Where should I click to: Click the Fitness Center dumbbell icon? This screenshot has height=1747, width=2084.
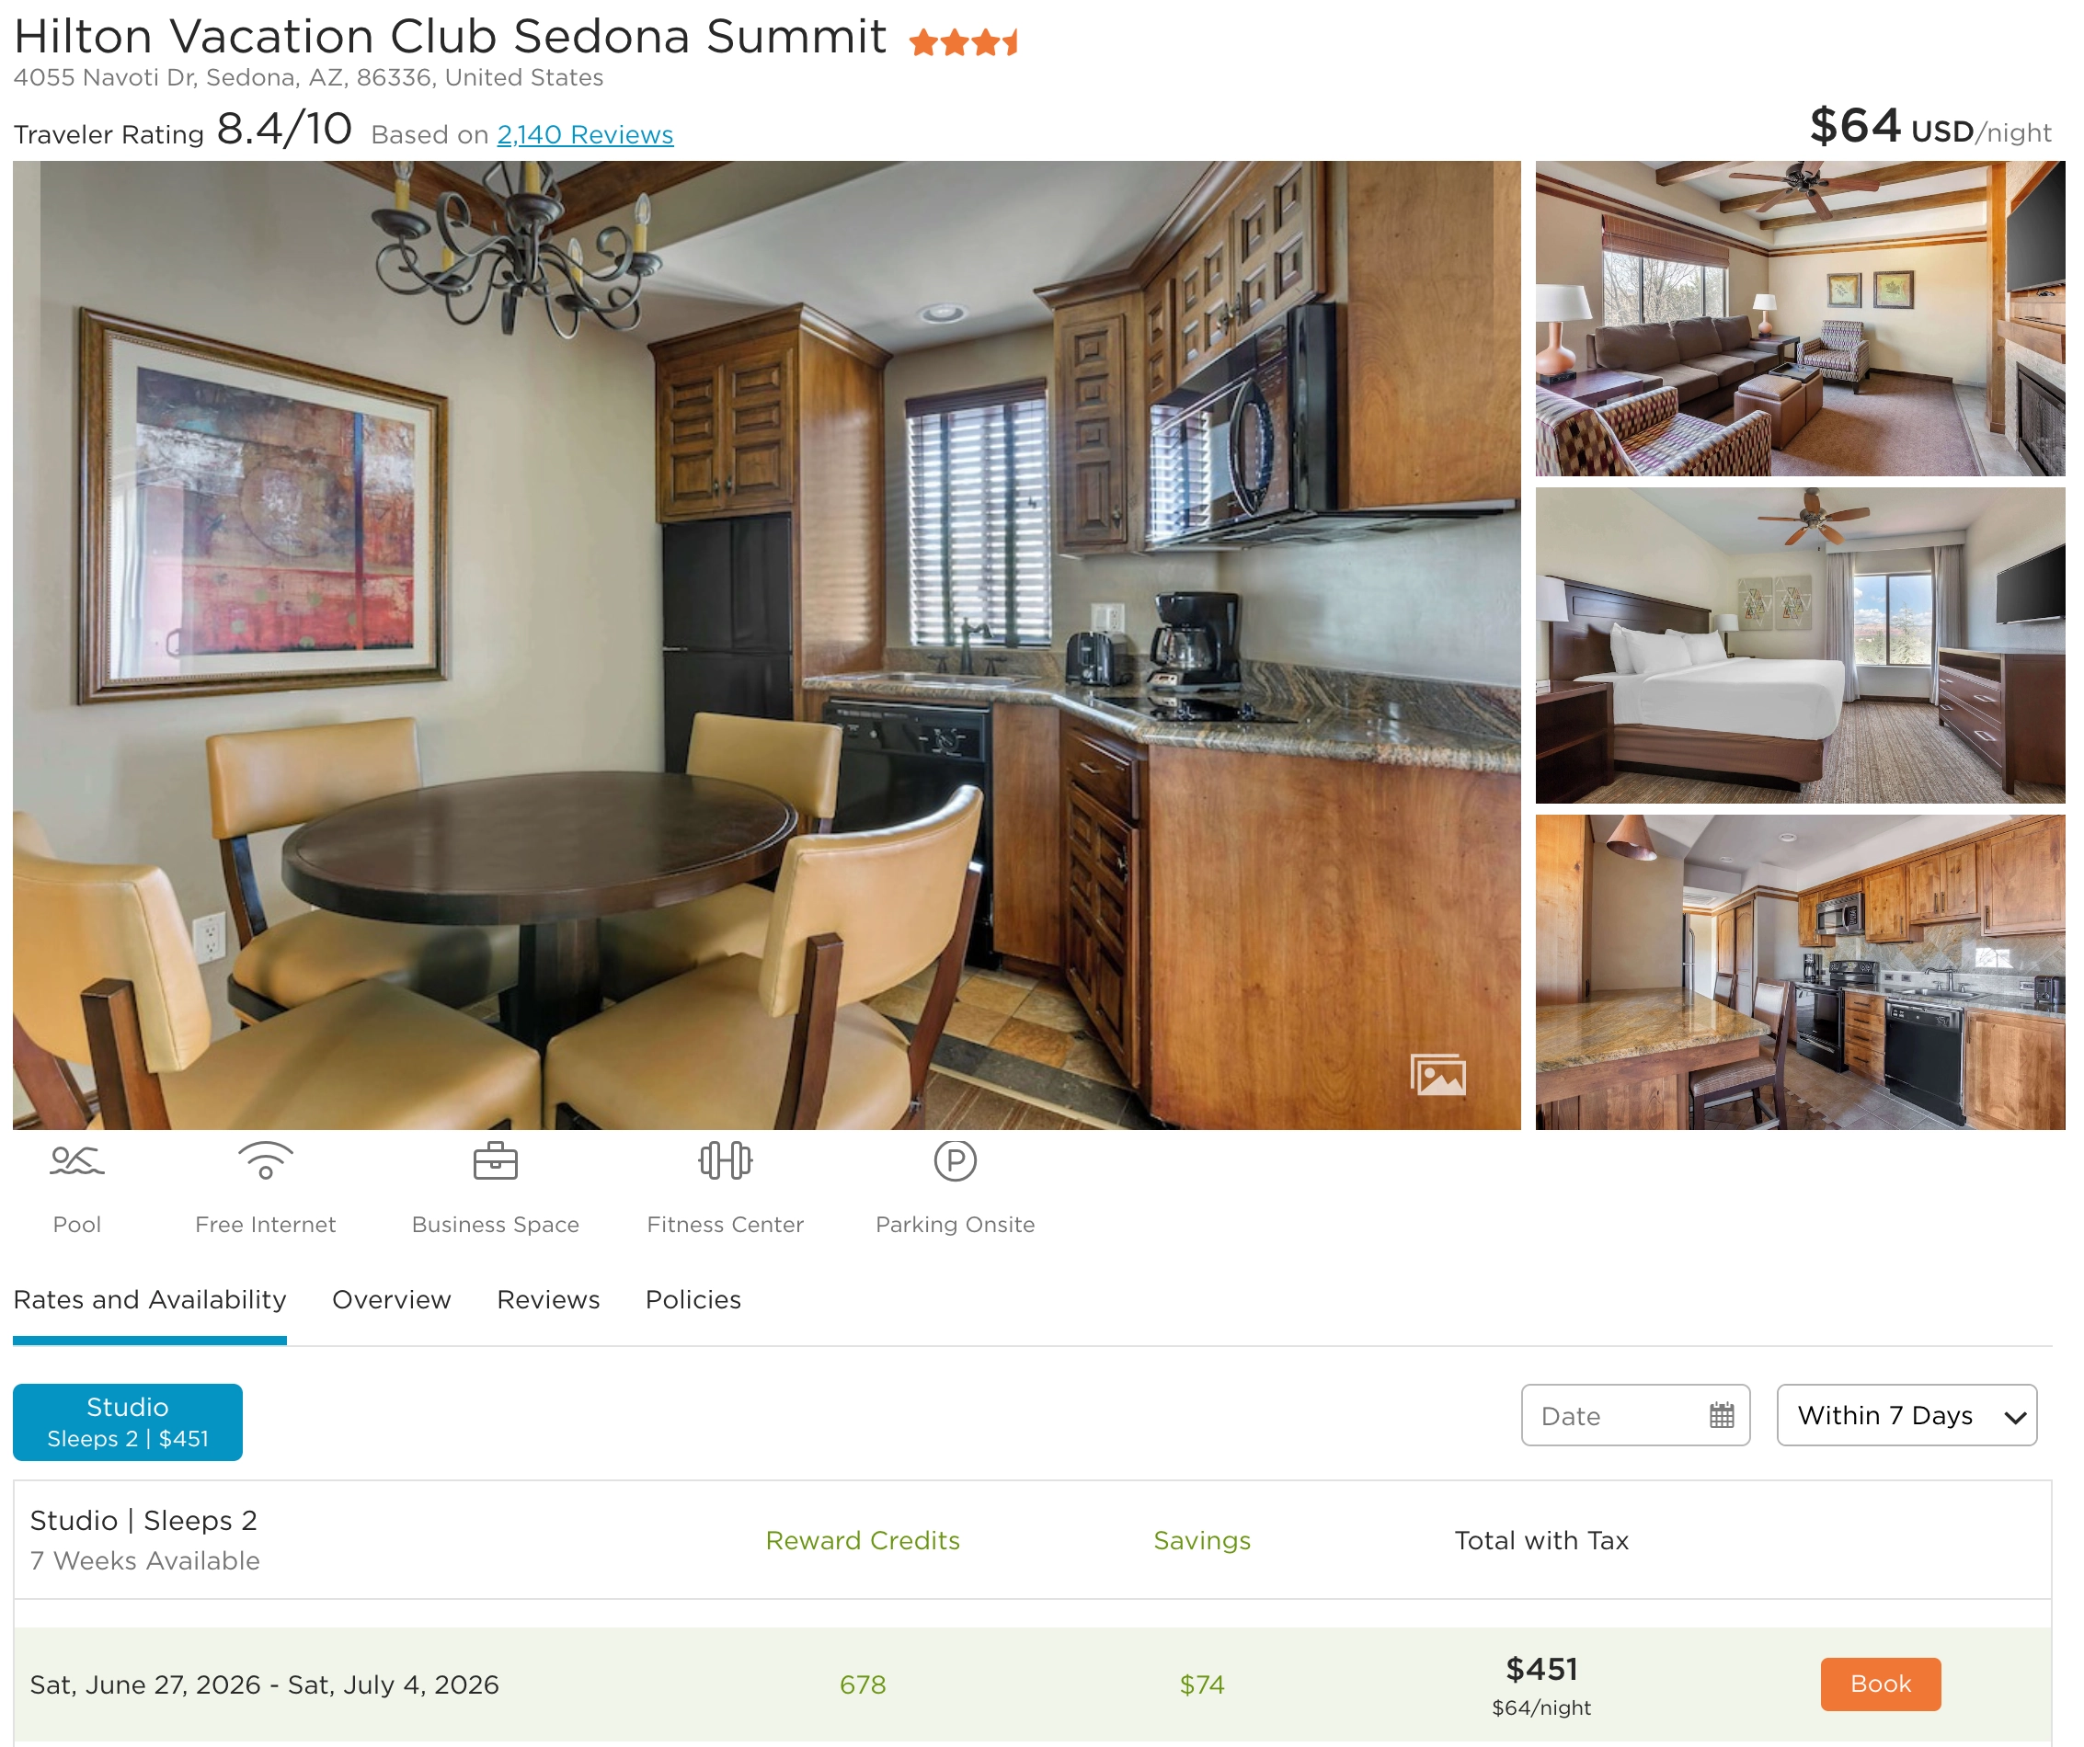[726, 1161]
